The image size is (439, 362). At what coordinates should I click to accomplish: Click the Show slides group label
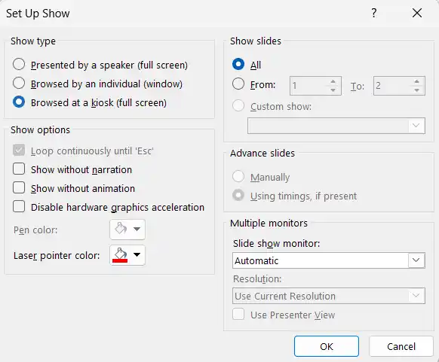[256, 41]
